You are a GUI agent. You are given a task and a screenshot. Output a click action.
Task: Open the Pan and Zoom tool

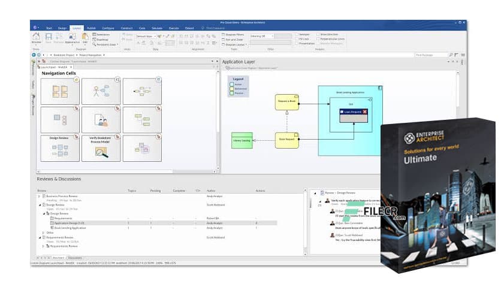pos(233,40)
